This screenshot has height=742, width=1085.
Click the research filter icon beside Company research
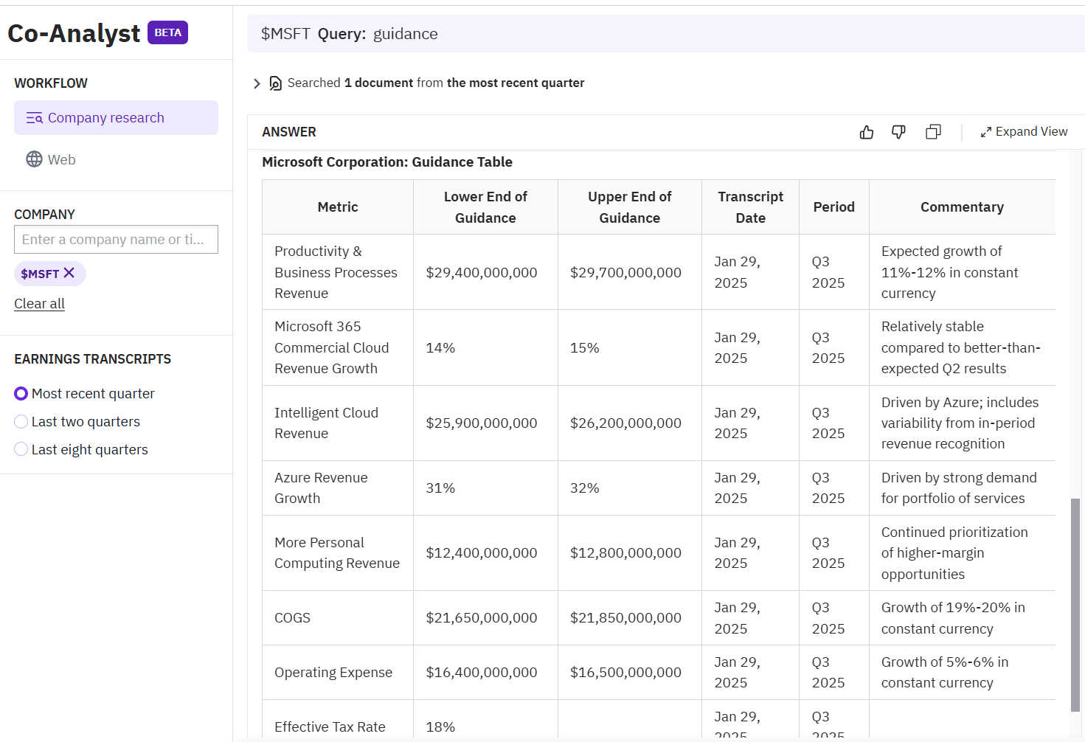coord(34,117)
